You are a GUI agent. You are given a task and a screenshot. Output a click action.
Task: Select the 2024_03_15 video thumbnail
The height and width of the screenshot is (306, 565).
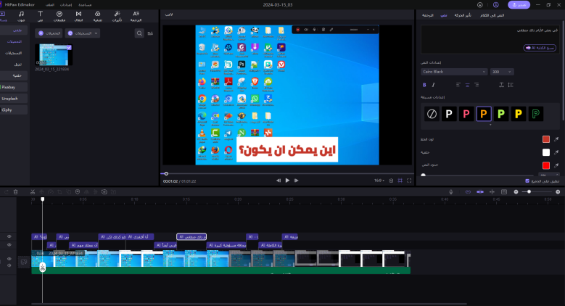[54, 56]
